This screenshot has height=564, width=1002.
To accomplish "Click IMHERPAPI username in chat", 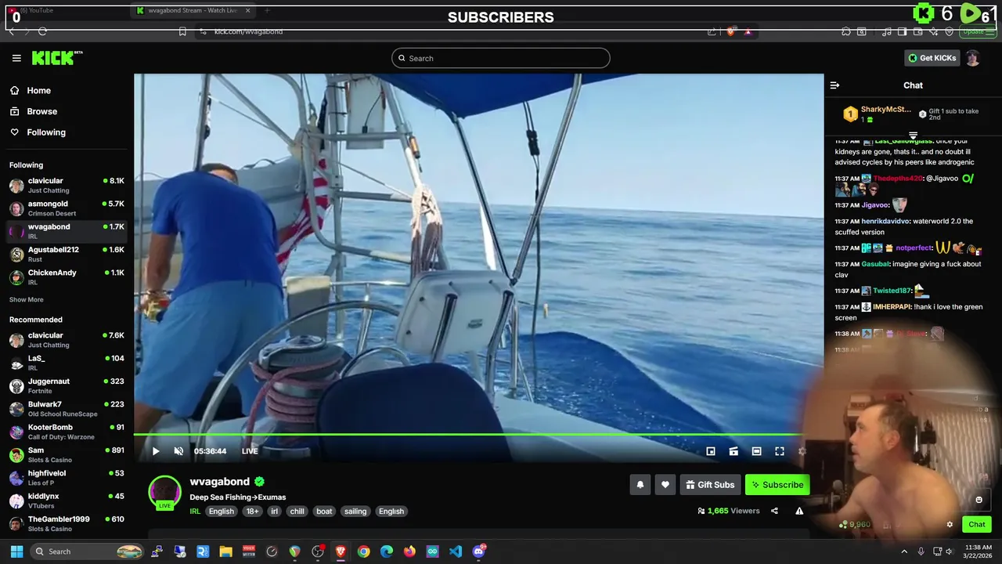I will pos(892,307).
